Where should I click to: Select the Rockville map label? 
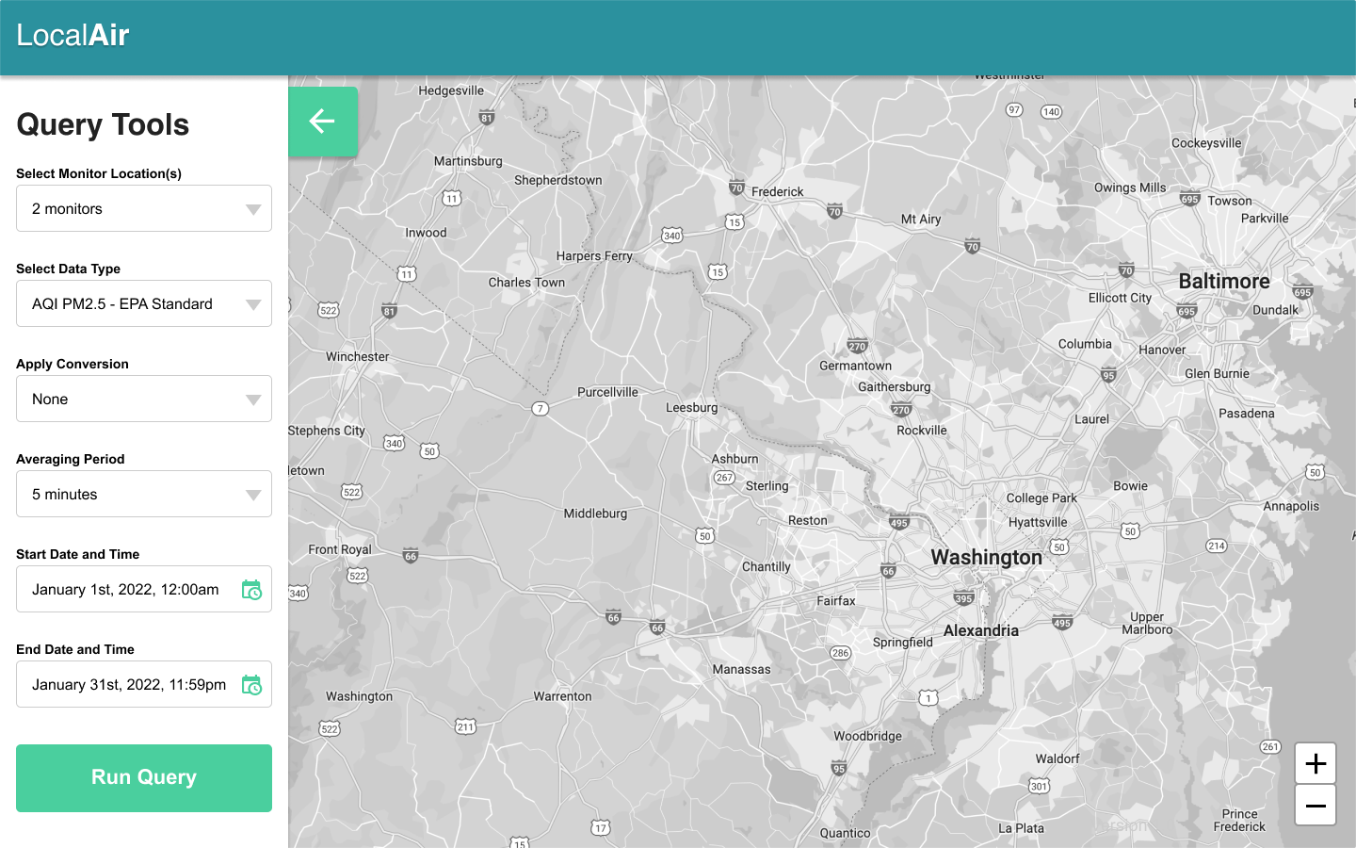tap(922, 431)
